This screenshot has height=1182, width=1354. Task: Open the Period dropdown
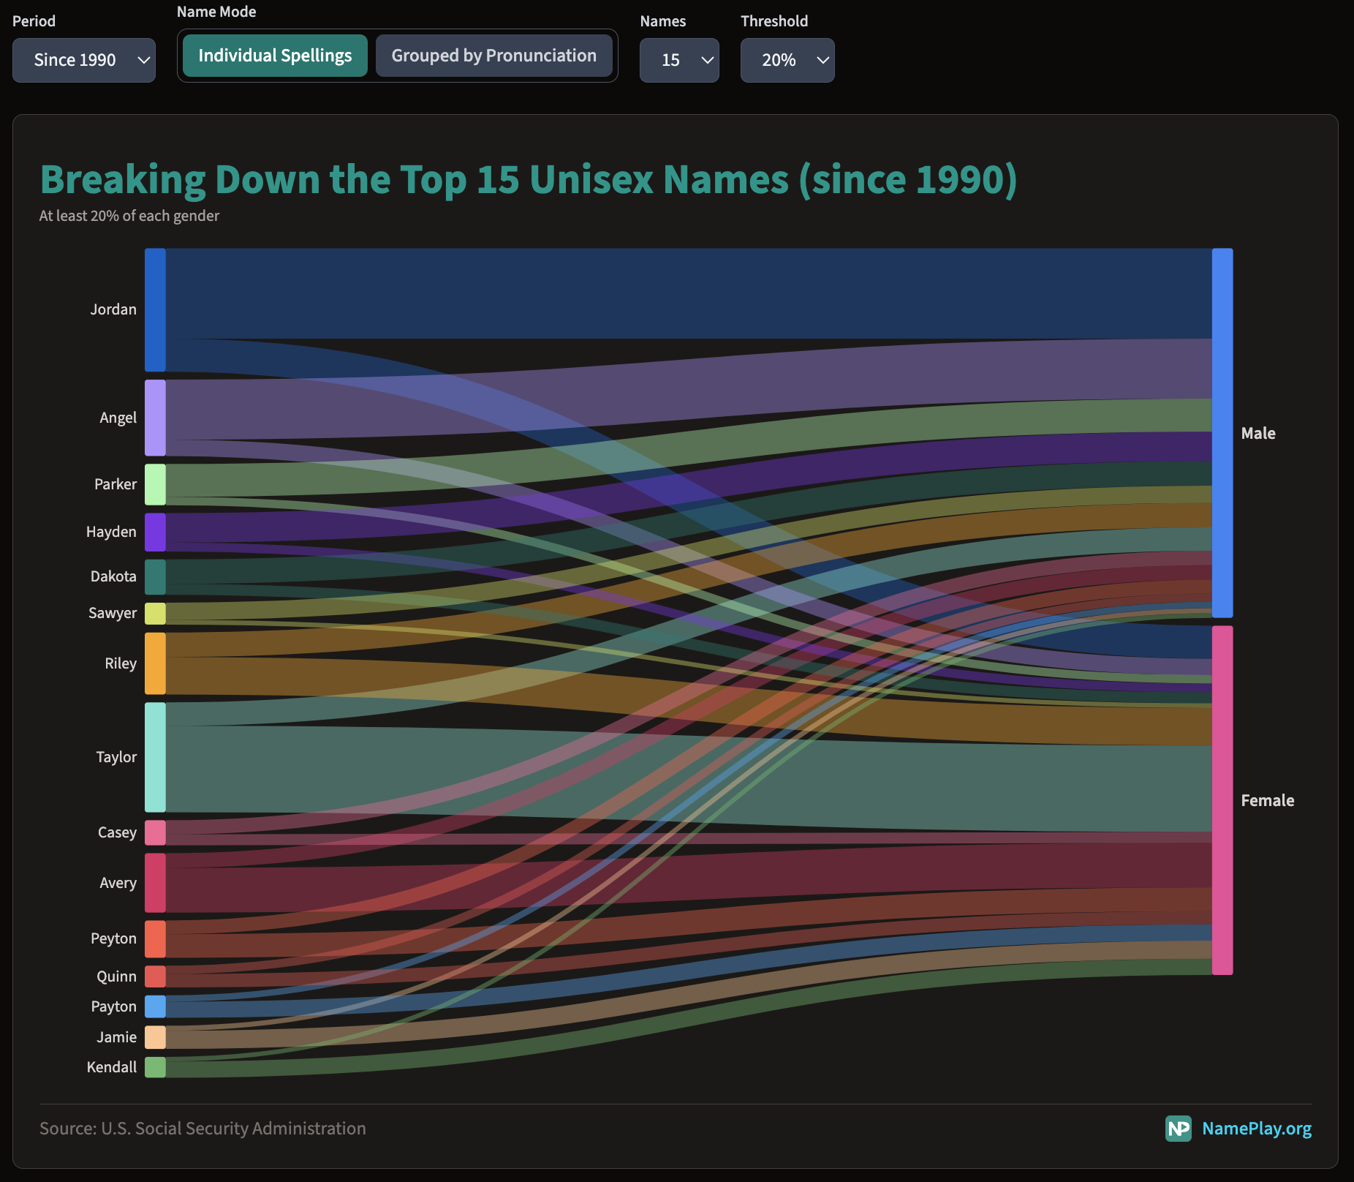[83, 60]
